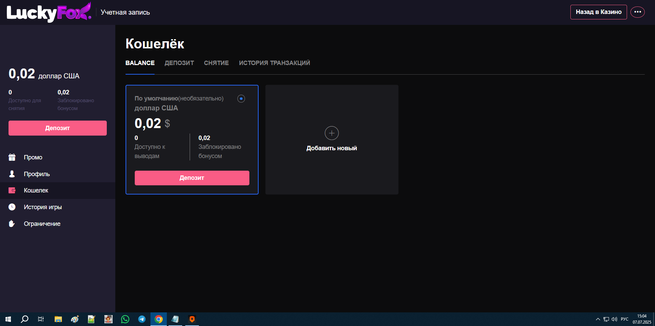Image resolution: width=655 pixels, height=326 pixels.
Task: Switch to the ДЕПОЗИТ tab
Action: pos(179,63)
